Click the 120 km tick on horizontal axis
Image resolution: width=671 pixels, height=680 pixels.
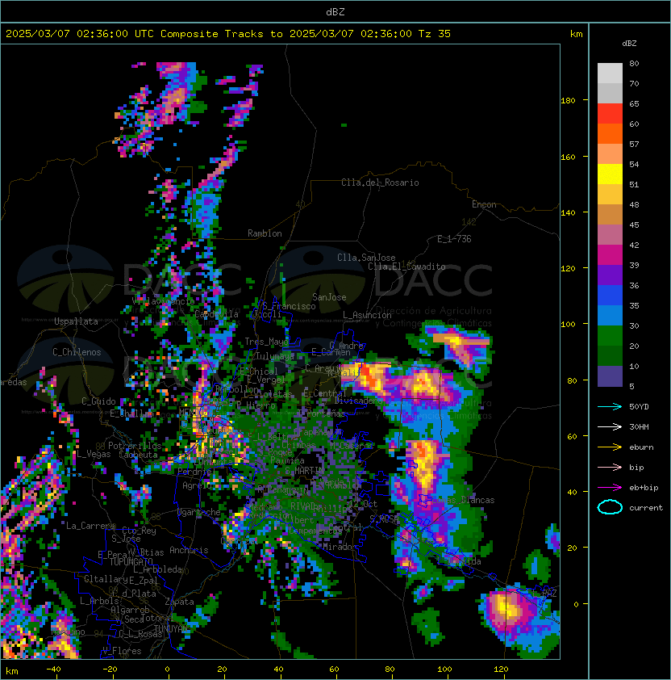[501, 670]
